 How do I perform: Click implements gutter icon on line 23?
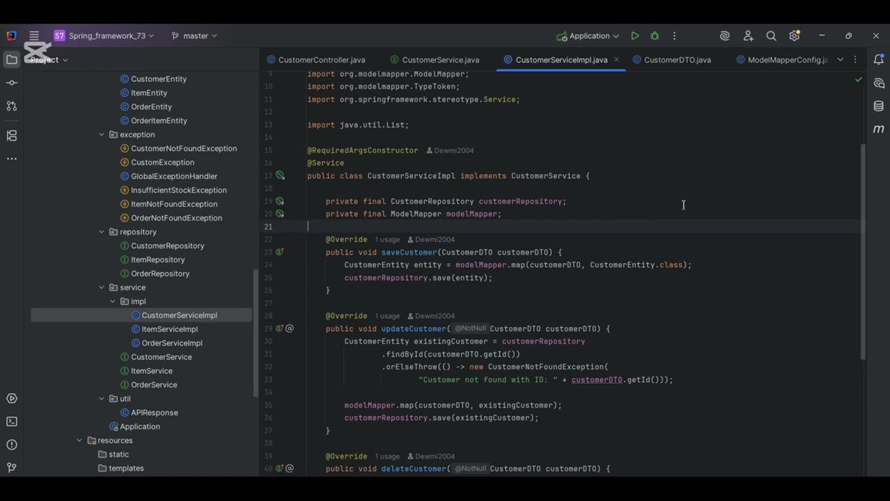[x=280, y=252]
